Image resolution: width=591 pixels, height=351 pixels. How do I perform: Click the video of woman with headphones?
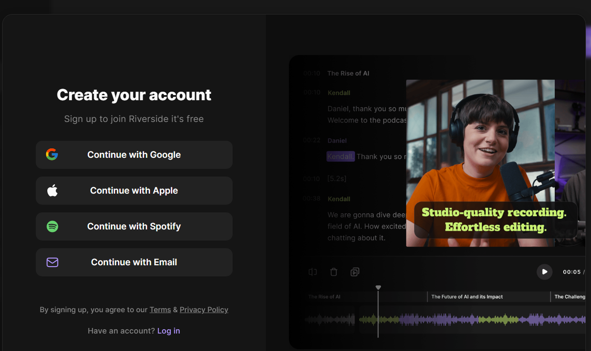click(x=480, y=163)
